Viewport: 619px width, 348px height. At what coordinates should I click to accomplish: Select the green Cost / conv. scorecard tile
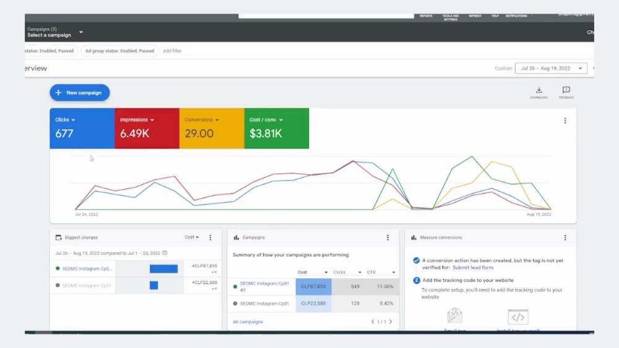coord(277,129)
